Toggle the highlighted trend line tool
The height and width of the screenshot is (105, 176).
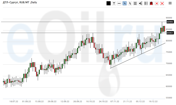pos(124,3)
